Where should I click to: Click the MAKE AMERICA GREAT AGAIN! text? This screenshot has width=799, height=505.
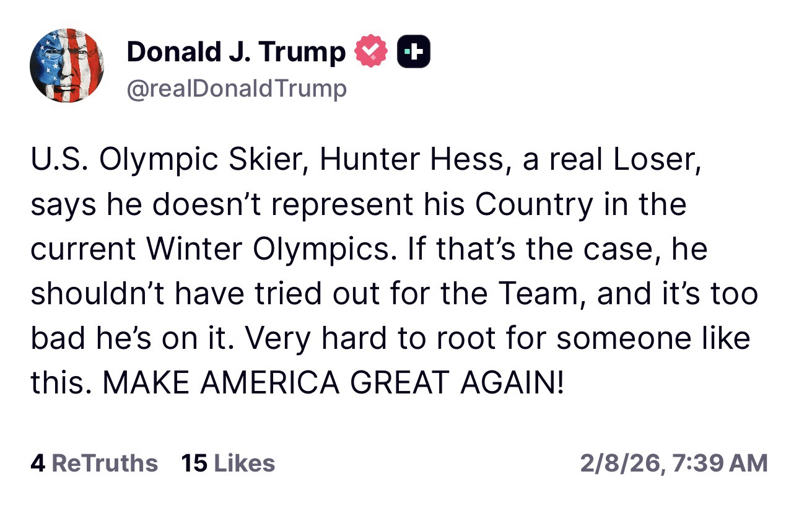[333, 384]
